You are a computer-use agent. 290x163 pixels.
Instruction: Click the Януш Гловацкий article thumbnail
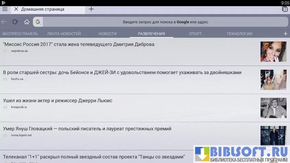pos(273,136)
